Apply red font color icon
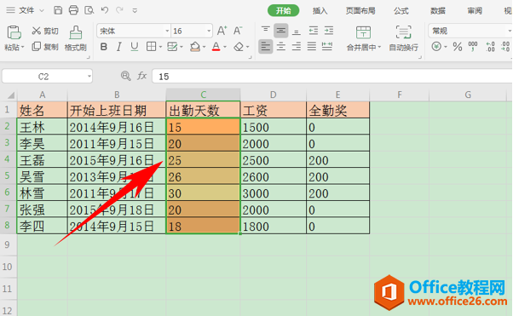The image size is (513, 316). point(216,47)
